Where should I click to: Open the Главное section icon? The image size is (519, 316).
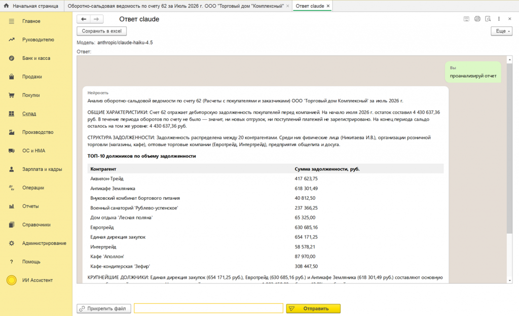[12, 21]
